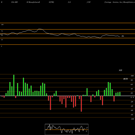Screen dimensions: 135x135
Task: Click the mini chart value label 17
Action: tap(87, 128)
